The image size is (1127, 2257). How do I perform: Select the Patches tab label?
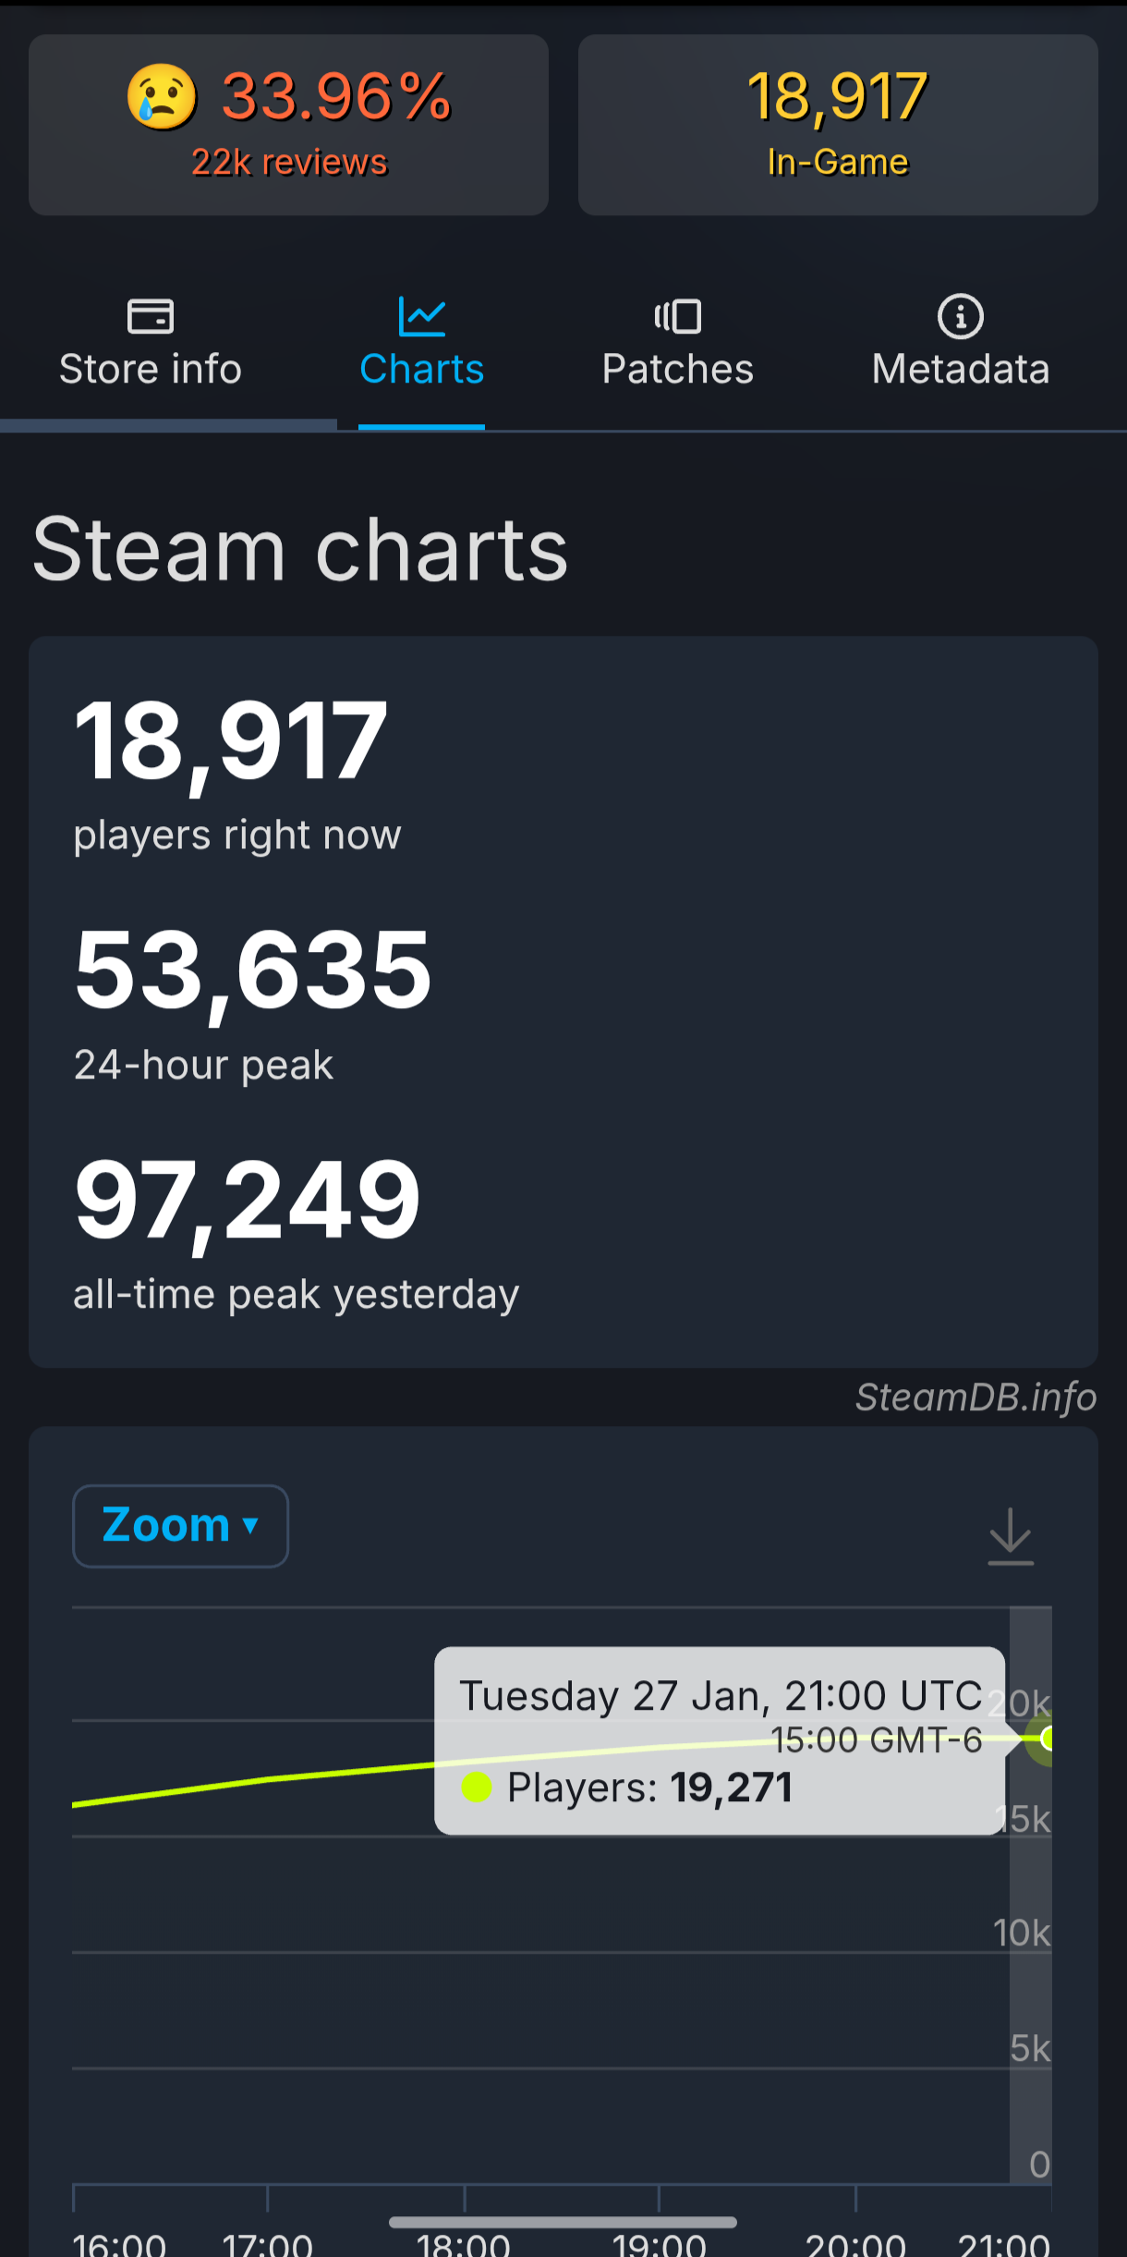[x=678, y=369]
